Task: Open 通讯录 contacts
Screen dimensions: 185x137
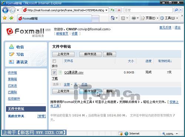Action: [22, 62]
